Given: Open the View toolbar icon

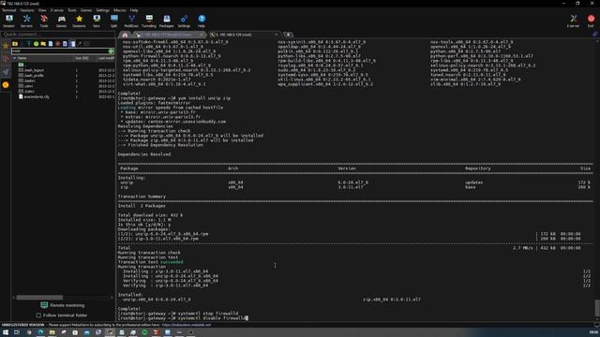Looking at the screenshot, I should tap(97, 21).
